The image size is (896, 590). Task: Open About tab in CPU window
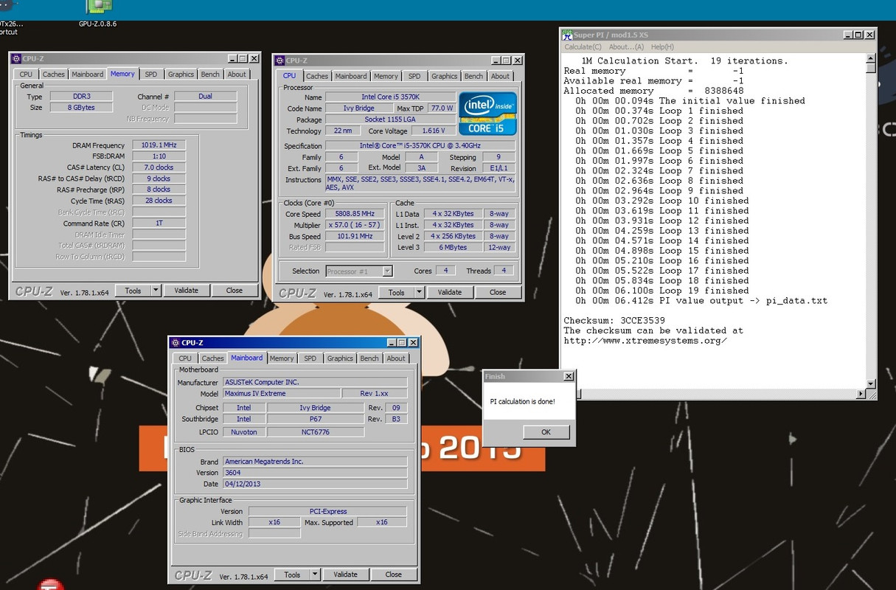click(x=500, y=77)
